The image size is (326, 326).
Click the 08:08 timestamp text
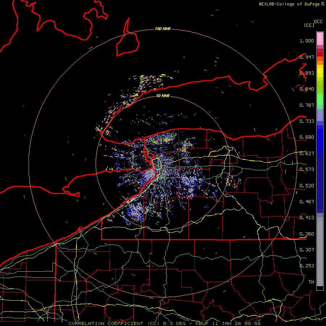(252, 323)
